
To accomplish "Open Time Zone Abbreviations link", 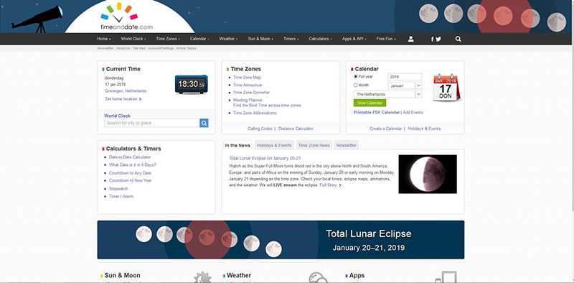I will [255, 113].
